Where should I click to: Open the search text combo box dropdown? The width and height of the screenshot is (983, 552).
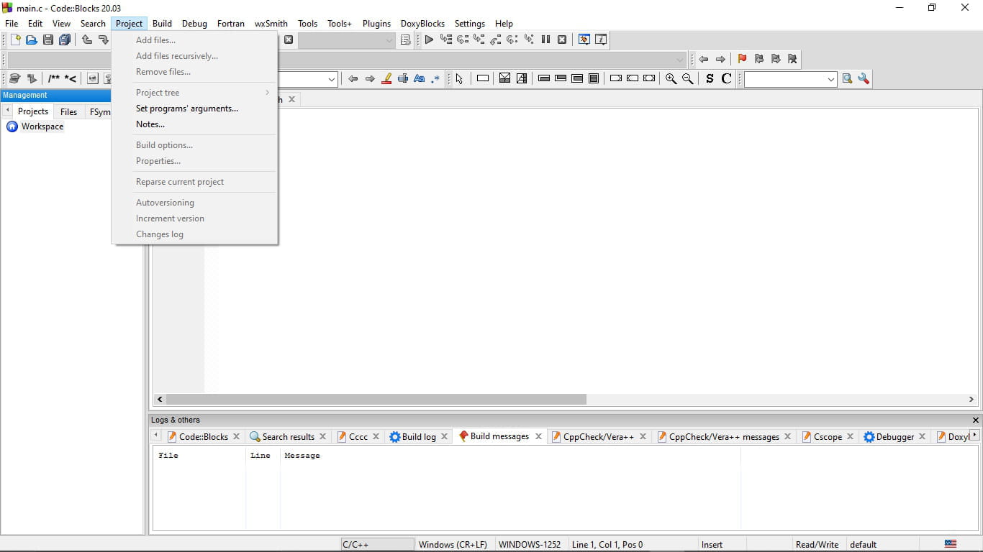[x=332, y=79]
